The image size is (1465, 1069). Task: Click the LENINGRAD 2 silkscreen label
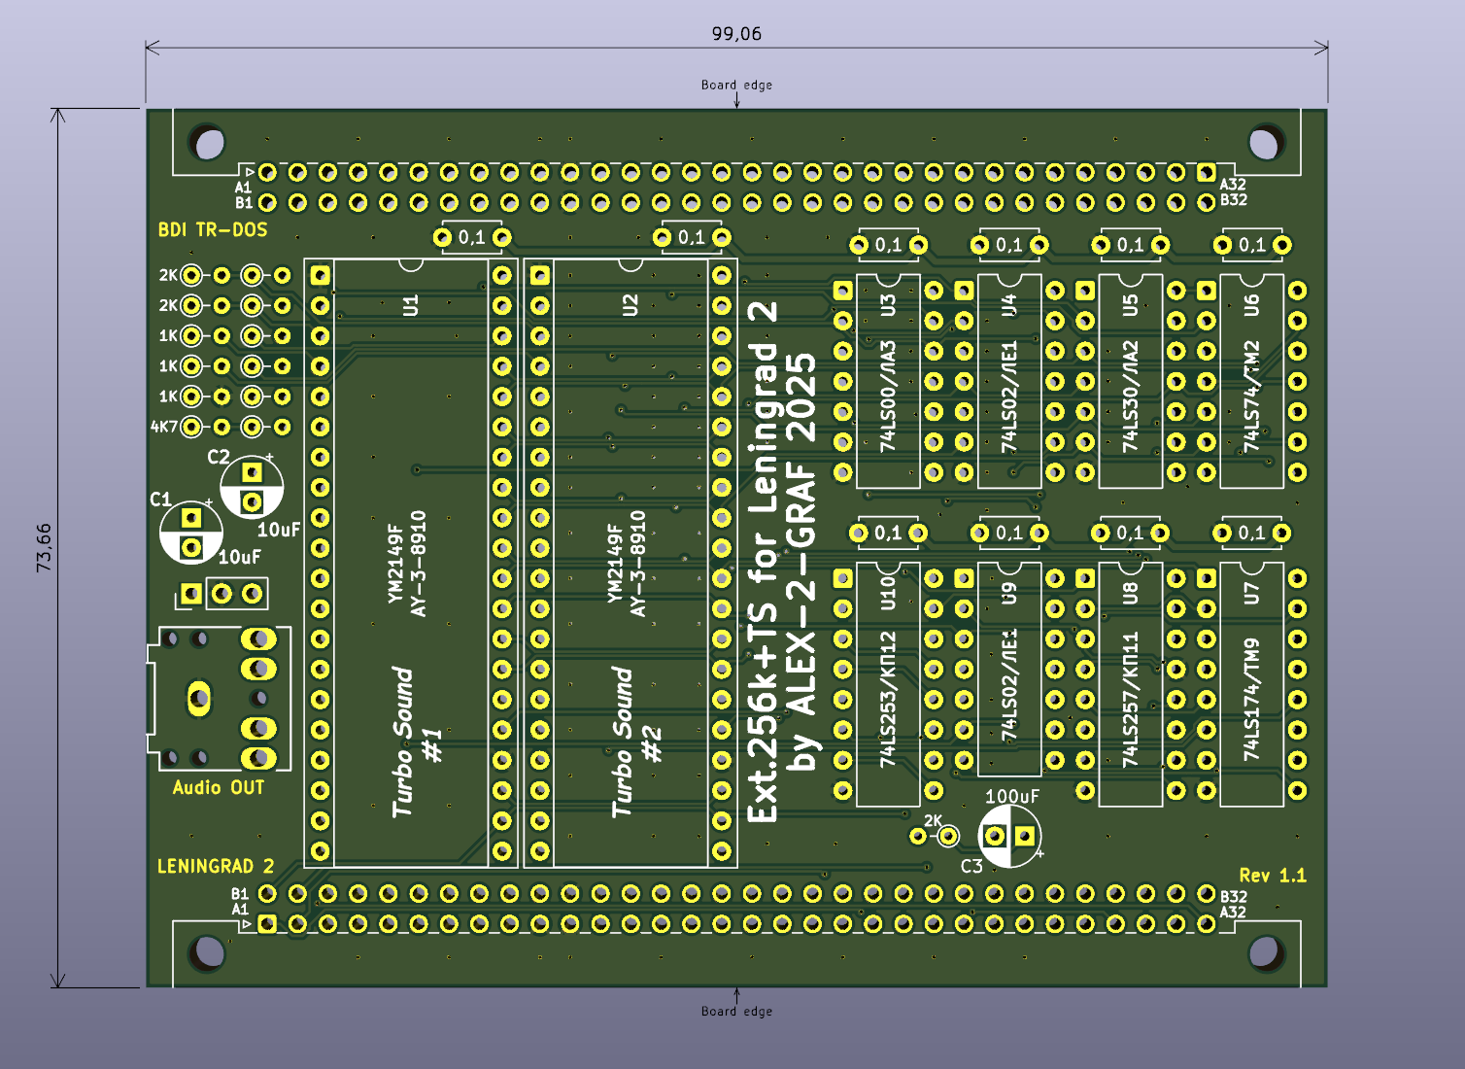(x=216, y=866)
